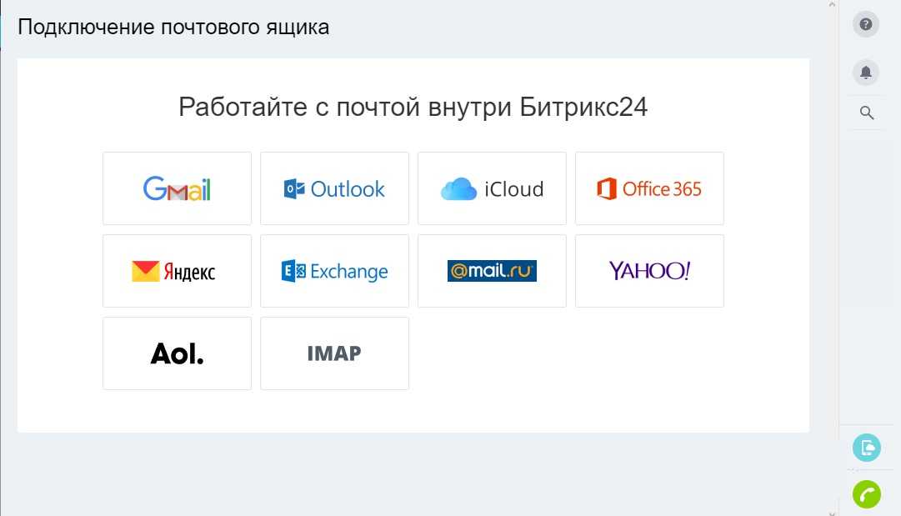Click the orange Office 365 logo

pyautogui.click(x=606, y=188)
